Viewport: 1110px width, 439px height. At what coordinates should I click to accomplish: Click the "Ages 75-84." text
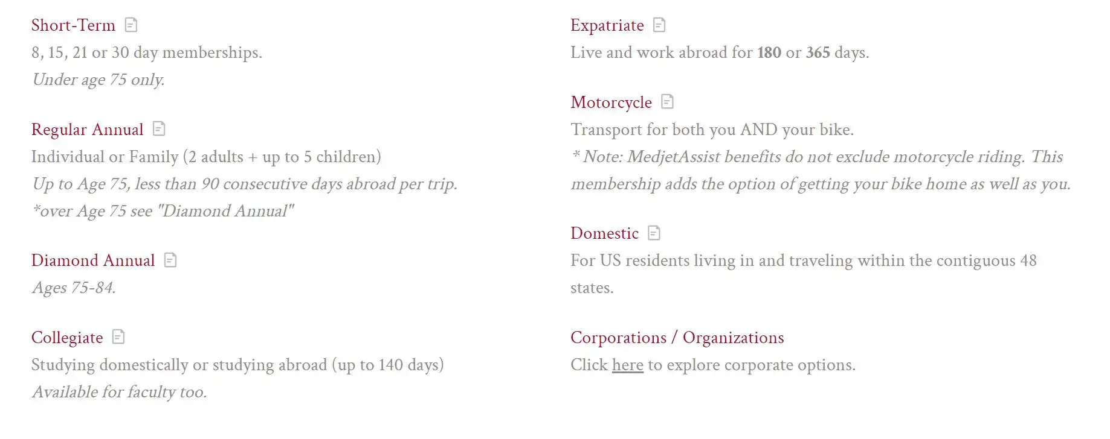pyautogui.click(x=74, y=288)
